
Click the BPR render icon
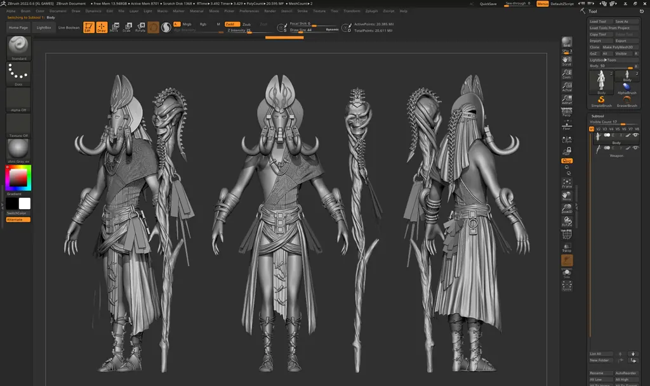567,42
